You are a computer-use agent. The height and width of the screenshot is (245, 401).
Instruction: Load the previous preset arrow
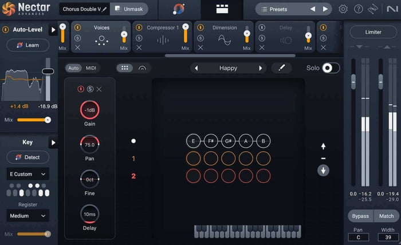[313, 9]
